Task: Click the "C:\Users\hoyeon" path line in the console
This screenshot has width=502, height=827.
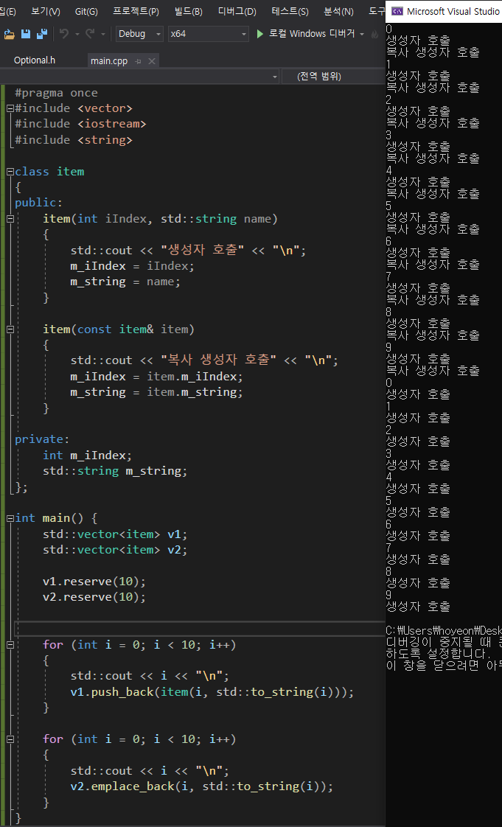Action: (444, 630)
